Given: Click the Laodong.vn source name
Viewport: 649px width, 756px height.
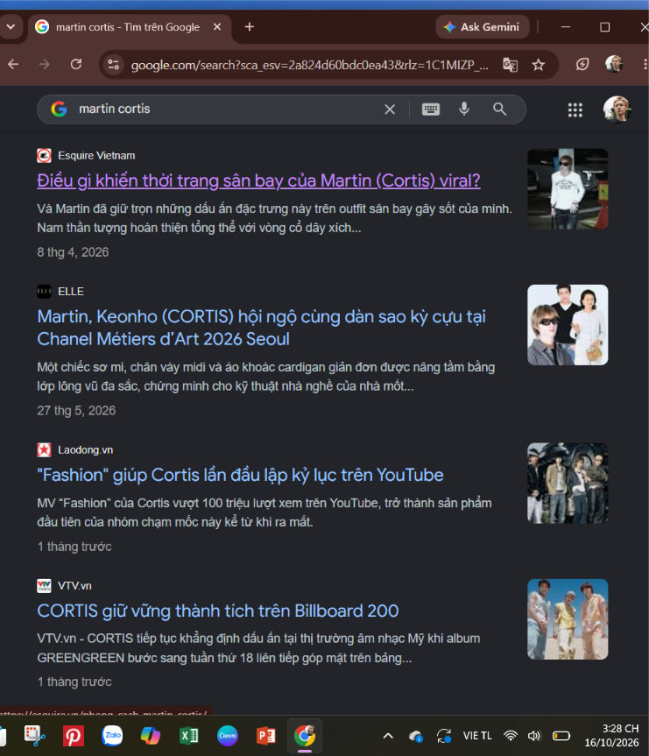Looking at the screenshot, I should (85, 450).
